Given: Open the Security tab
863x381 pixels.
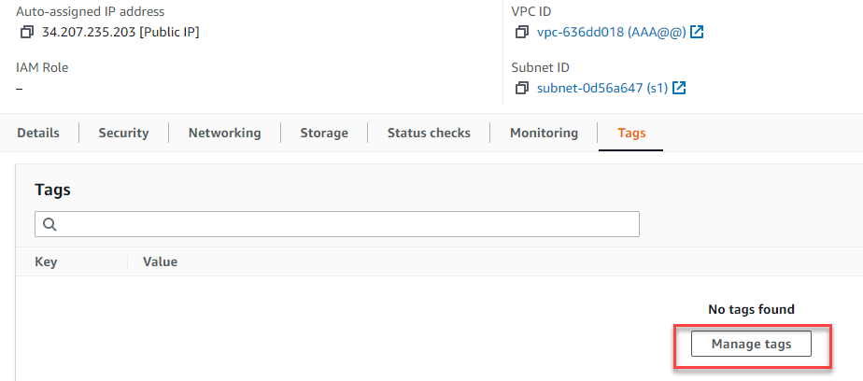Looking at the screenshot, I should tap(123, 133).
